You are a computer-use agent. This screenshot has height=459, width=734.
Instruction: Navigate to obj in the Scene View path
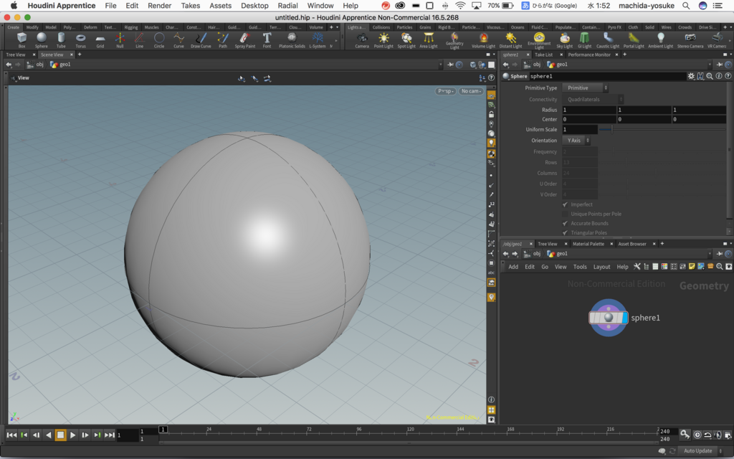click(40, 65)
